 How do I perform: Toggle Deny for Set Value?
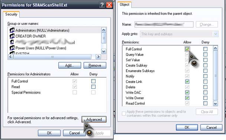click(206, 60)
